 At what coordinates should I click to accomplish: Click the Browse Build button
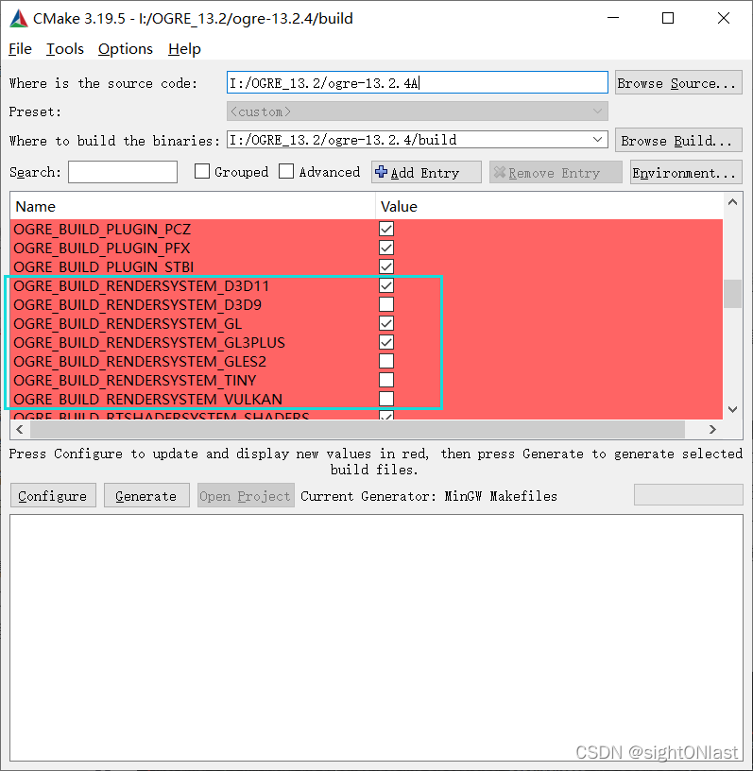(x=678, y=141)
